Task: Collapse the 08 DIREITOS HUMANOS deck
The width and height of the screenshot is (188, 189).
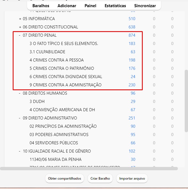Action: tap(20, 93)
